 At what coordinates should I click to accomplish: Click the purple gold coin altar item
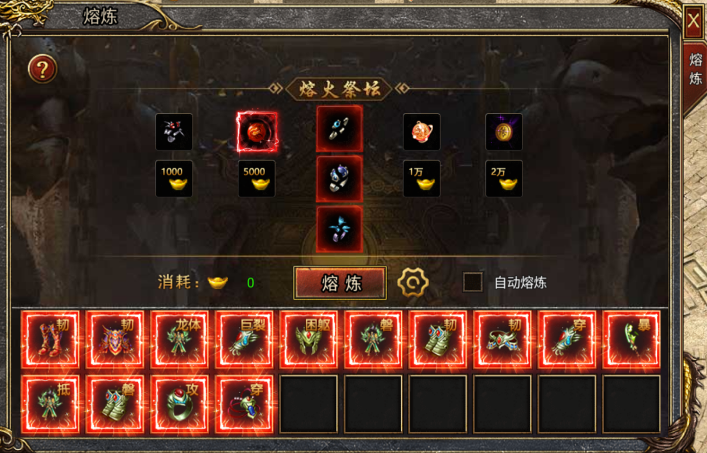(x=504, y=132)
